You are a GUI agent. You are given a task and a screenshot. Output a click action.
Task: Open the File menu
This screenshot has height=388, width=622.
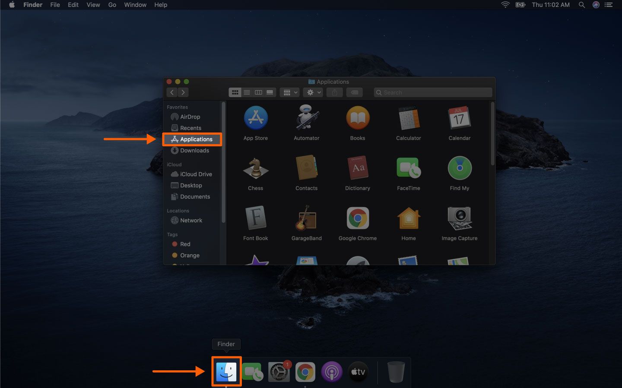click(55, 5)
